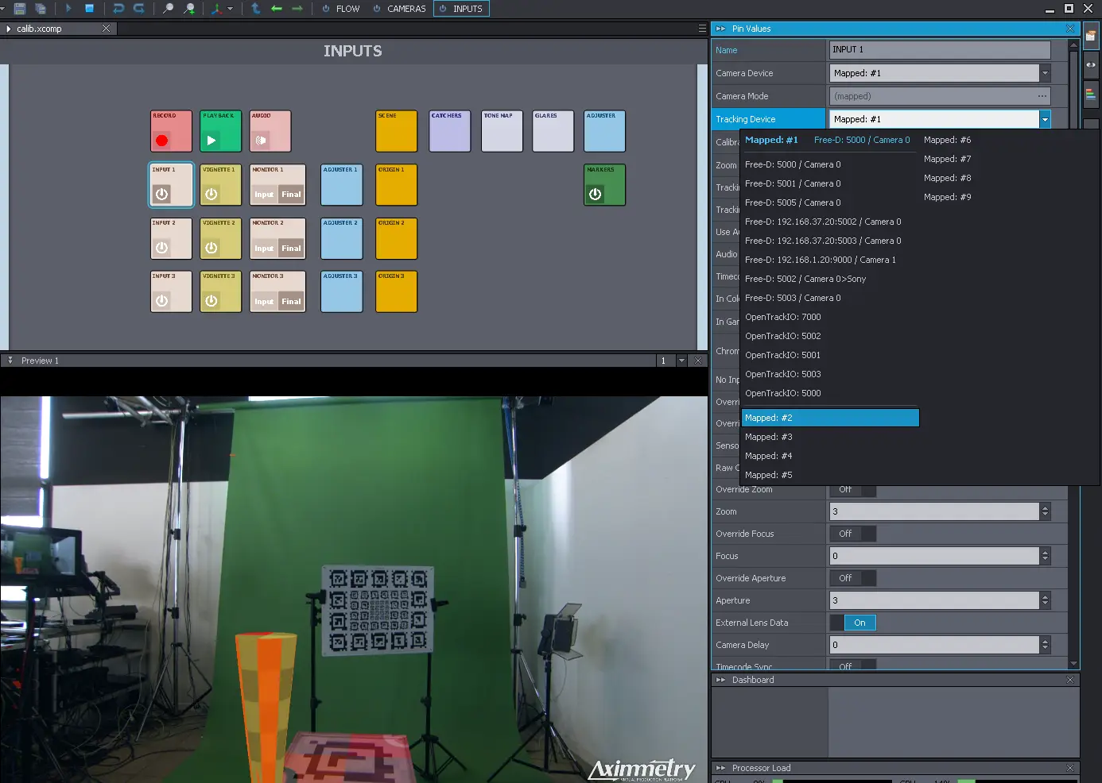Viewport: 1102px width, 783px height.
Task: Turn off External Lens Data switch
Action: 852,623
